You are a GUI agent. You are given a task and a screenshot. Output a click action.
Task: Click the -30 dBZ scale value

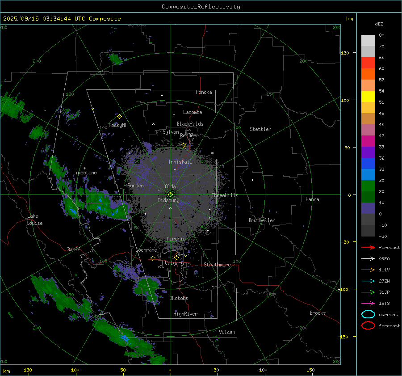pyautogui.click(x=383, y=237)
